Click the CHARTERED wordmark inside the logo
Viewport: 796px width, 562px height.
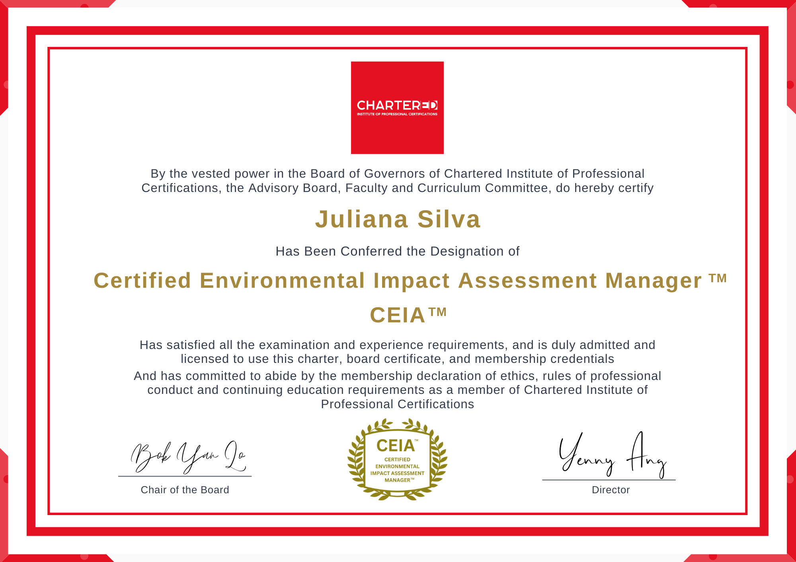coord(397,105)
